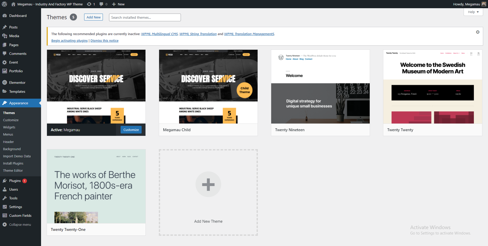
Task: Click Begin activating plugins link
Action: coord(70,40)
